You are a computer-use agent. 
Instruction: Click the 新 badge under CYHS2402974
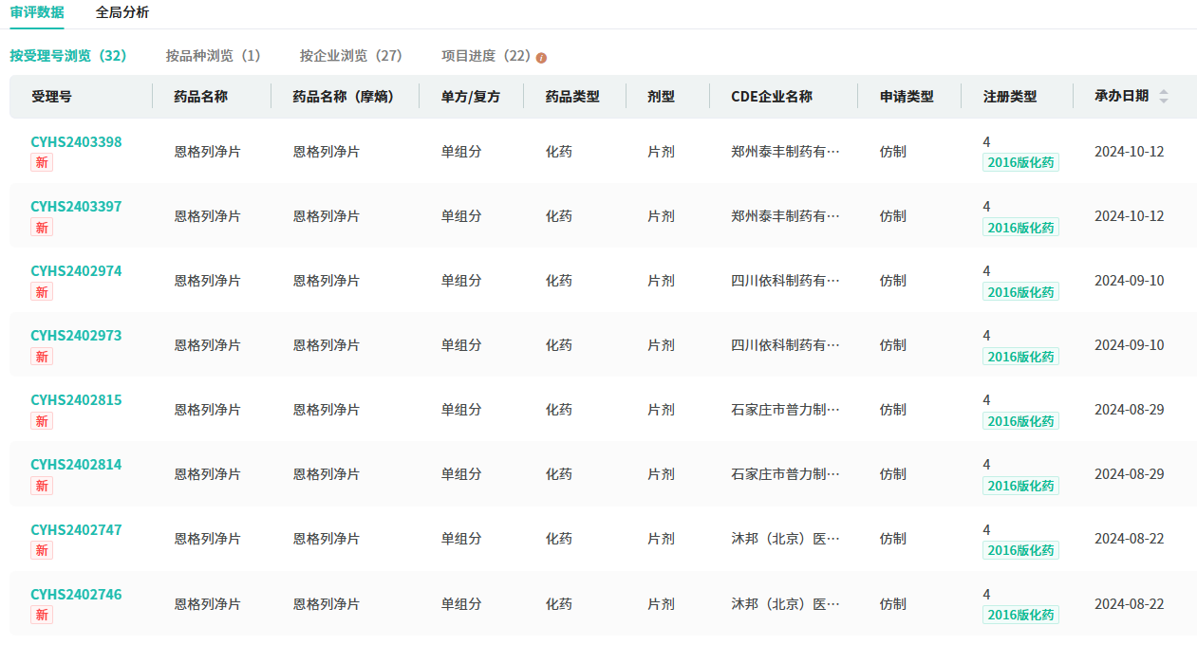pos(42,292)
